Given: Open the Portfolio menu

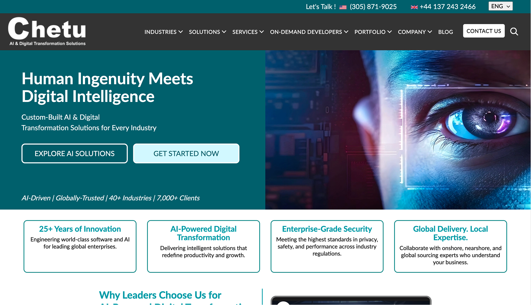Looking at the screenshot, I should (373, 32).
